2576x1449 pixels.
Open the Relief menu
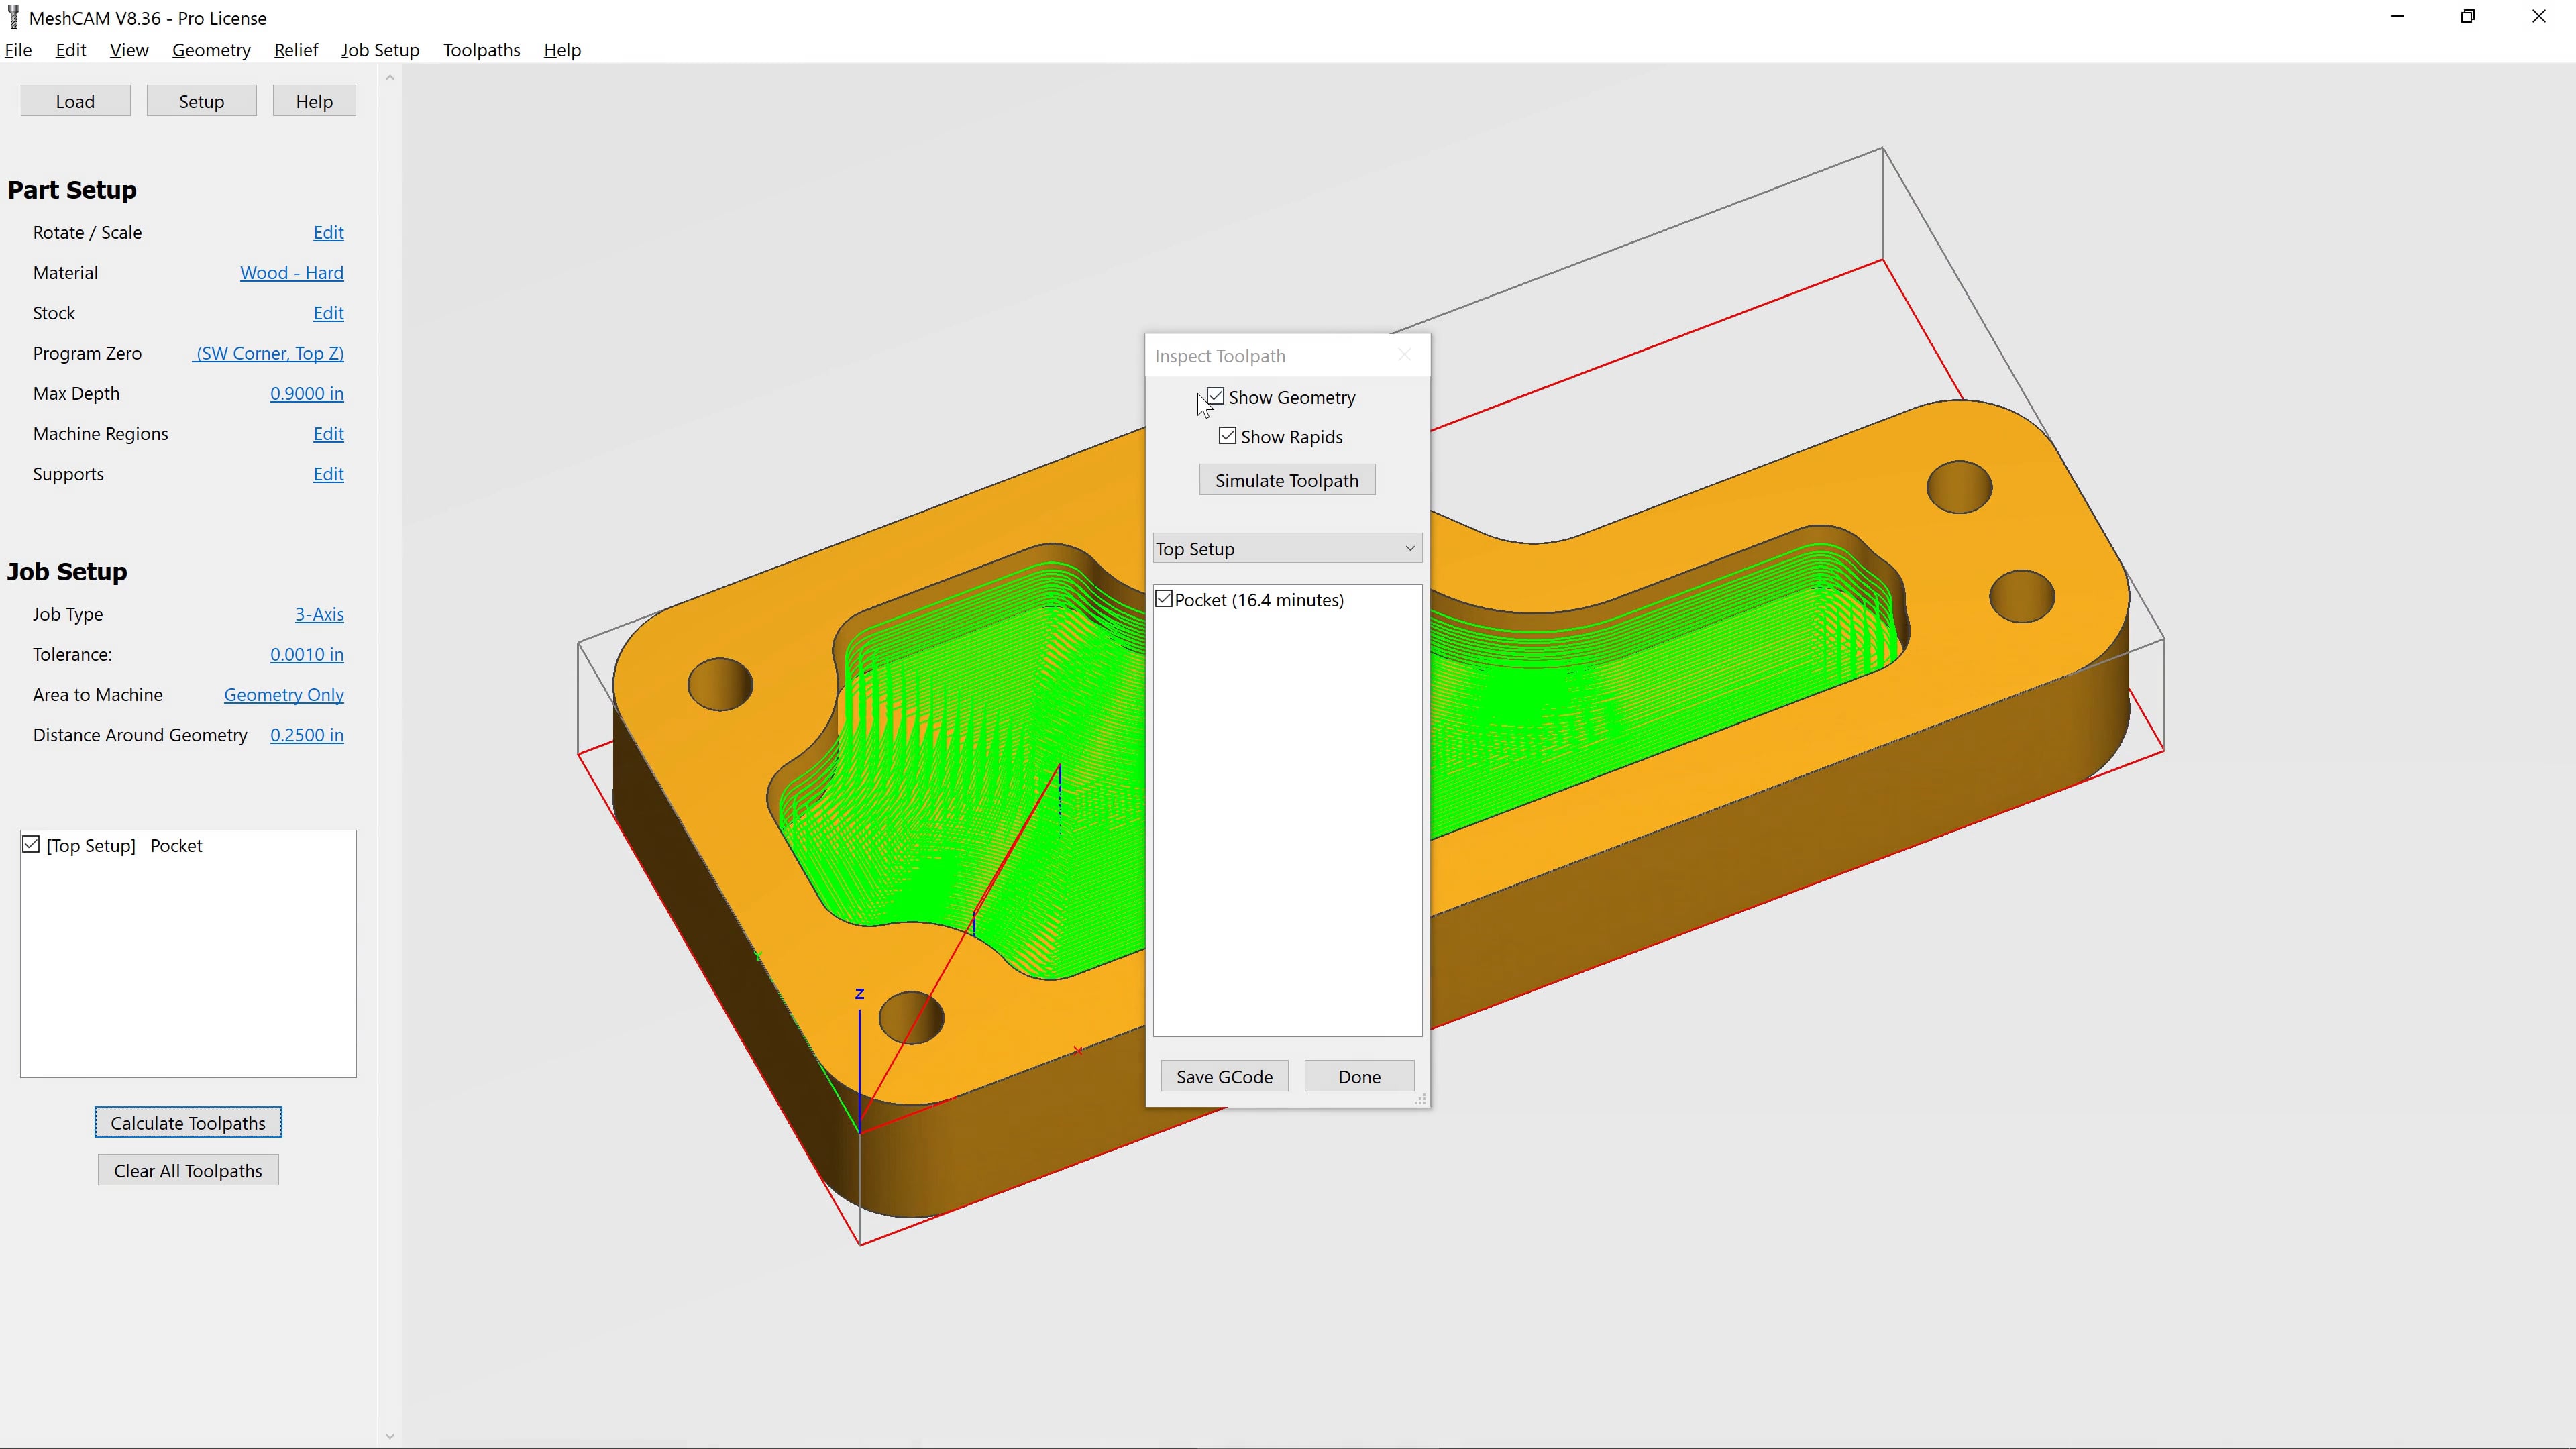tap(296, 50)
